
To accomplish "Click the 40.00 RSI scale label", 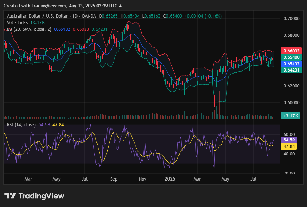I will click(x=289, y=154).
